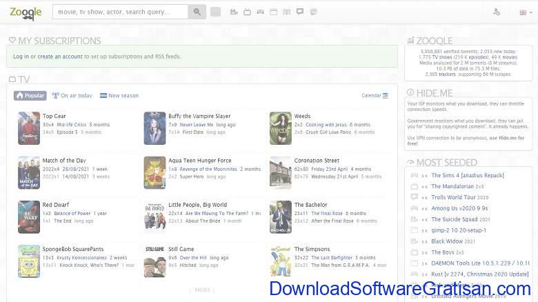
Task: Switch to On air today tab
Action: coord(72,95)
